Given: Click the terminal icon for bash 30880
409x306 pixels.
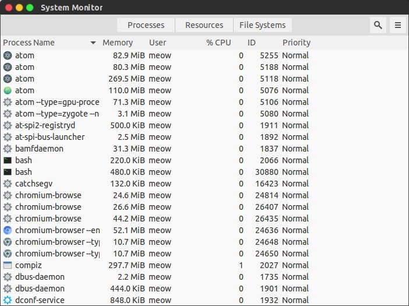Looking at the screenshot, I should (x=8, y=172).
